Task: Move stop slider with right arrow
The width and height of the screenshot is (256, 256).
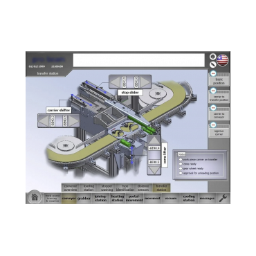Action: (x=145, y=82)
